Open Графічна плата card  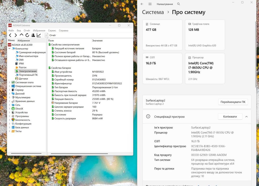(205, 35)
